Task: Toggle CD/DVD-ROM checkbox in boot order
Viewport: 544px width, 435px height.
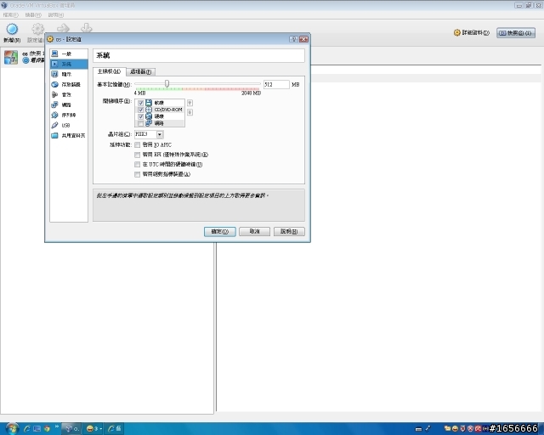Action: 140,110
